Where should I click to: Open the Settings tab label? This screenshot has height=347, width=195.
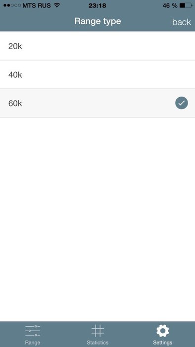(162, 343)
